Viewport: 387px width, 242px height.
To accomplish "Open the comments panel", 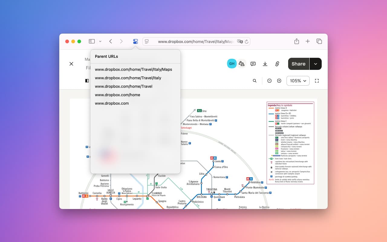I will [x=253, y=64].
